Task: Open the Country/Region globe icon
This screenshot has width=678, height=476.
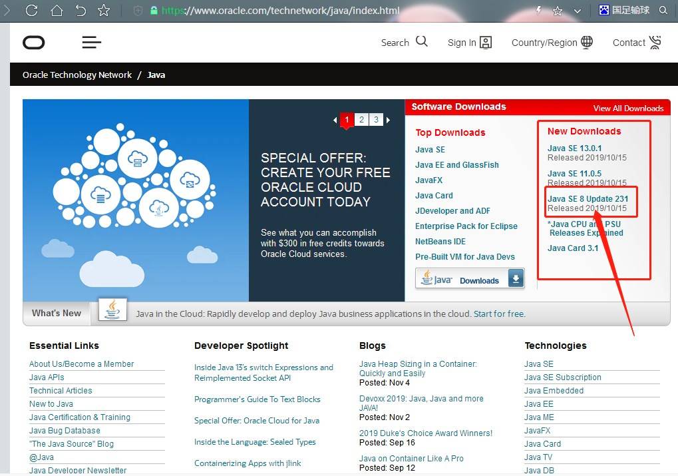Action: (x=587, y=42)
